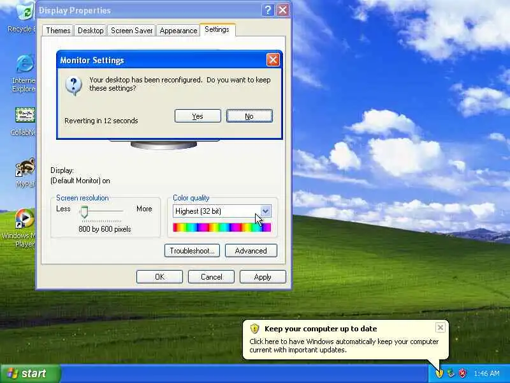This screenshot has height=383, width=510.
Task: Close the Monitor Settings dialog
Action: [273, 60]
